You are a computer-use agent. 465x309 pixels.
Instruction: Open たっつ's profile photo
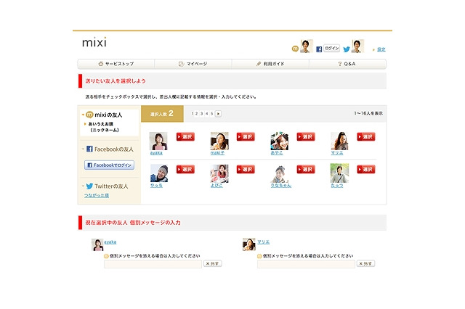(339, 173)
